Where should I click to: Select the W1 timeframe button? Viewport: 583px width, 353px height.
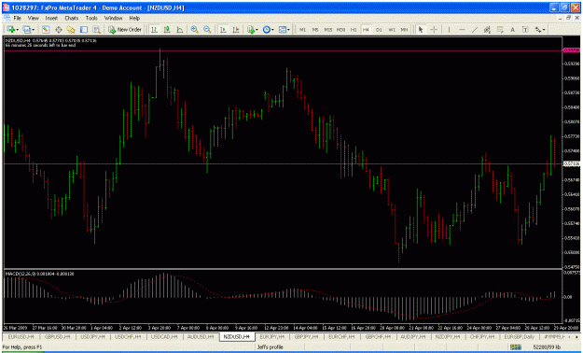tap(392, 30)
